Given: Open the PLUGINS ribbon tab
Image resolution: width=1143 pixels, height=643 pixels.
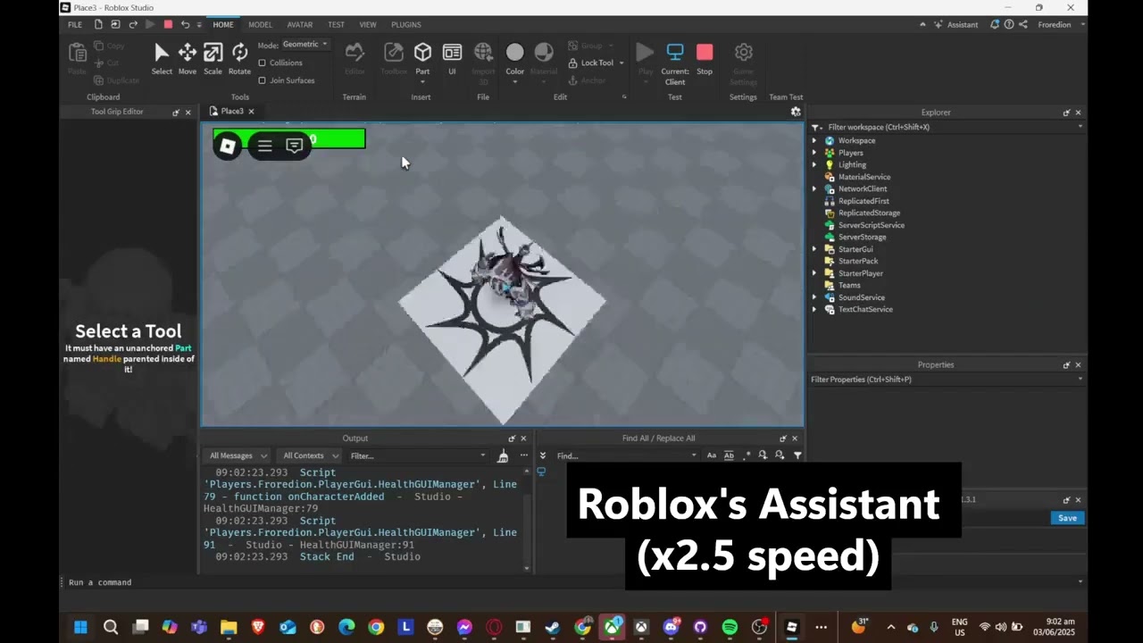Looking at the screenshot, I should point(405,24).
